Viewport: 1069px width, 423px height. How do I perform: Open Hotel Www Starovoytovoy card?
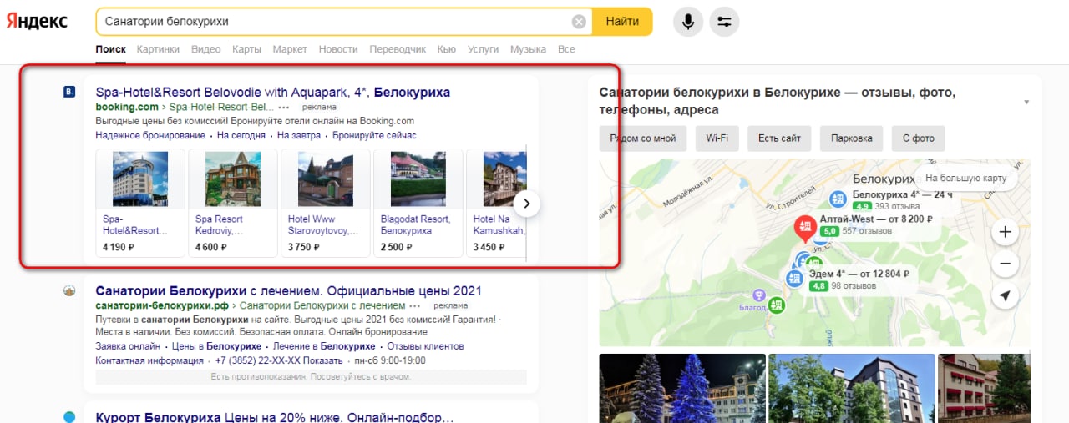326,203
